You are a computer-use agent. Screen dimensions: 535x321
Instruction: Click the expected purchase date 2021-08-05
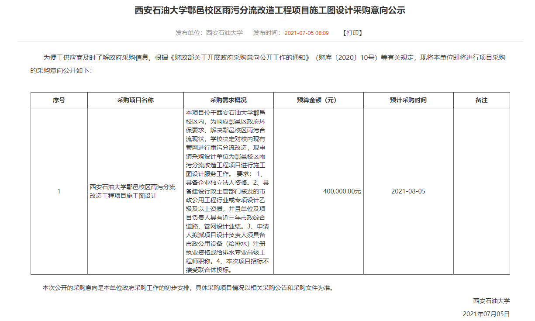408,191
